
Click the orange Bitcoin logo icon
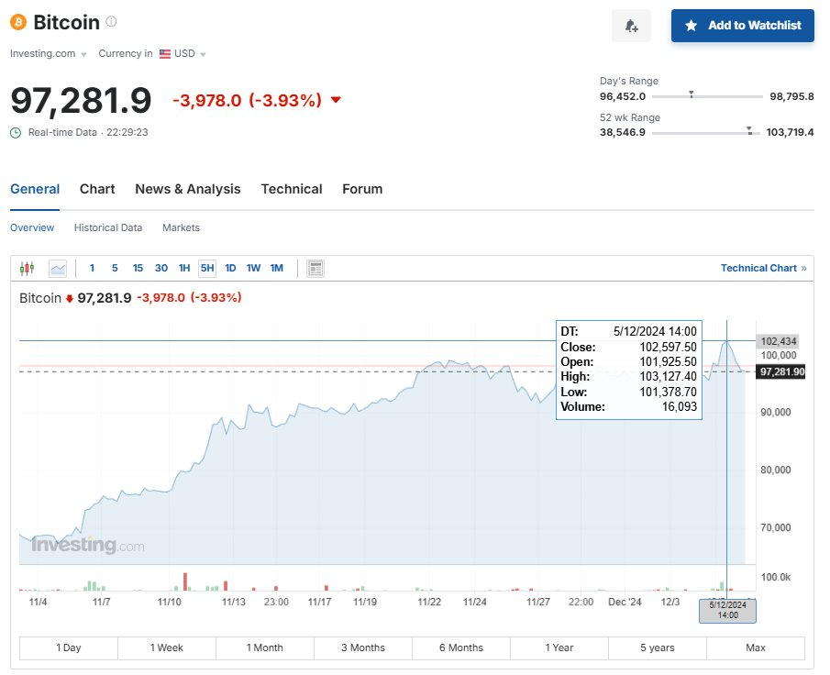click(x=18, y=22)
